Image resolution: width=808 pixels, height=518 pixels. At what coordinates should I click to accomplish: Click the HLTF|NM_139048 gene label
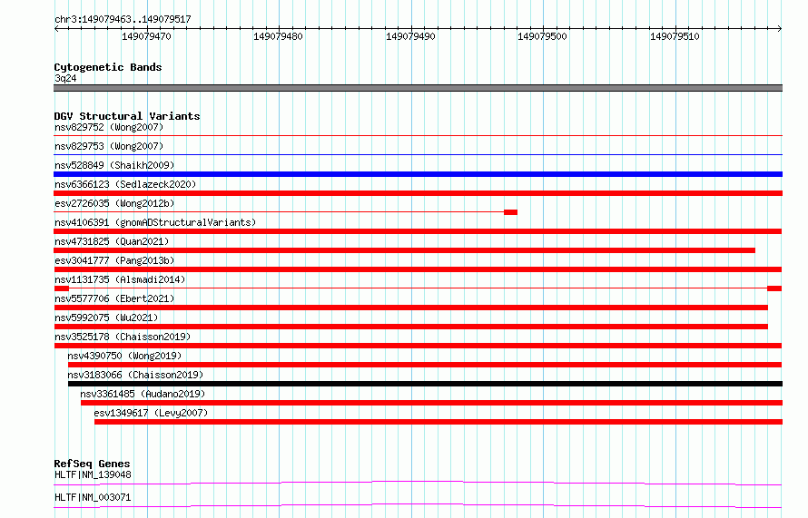93,474
